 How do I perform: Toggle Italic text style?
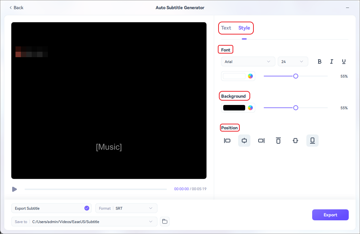click(332, 62)
